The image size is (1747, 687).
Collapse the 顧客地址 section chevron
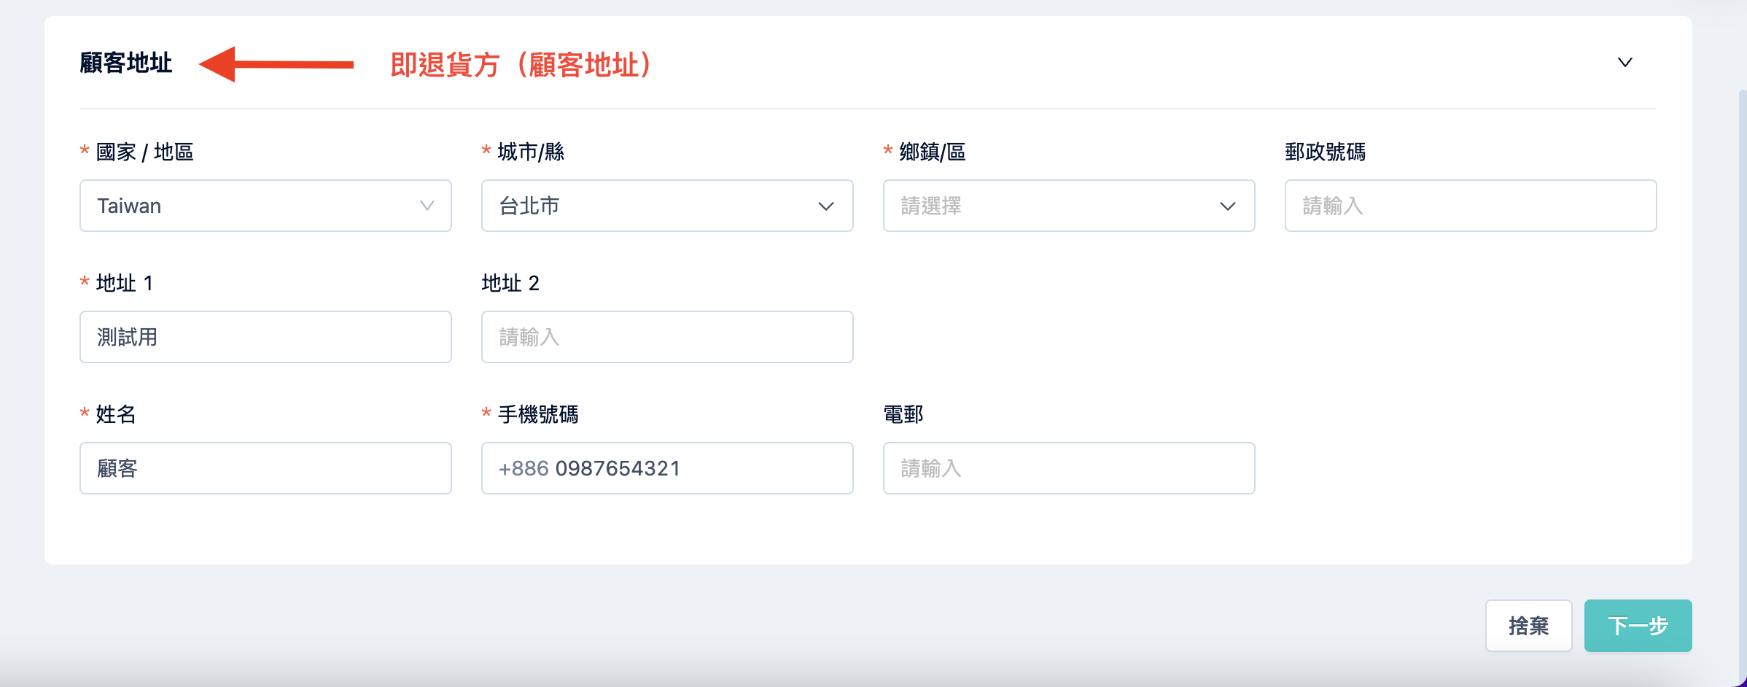point(1625,63)
